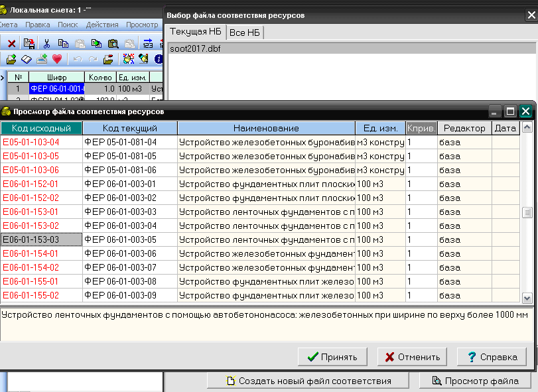Open the Действия menu

point(102,25)
